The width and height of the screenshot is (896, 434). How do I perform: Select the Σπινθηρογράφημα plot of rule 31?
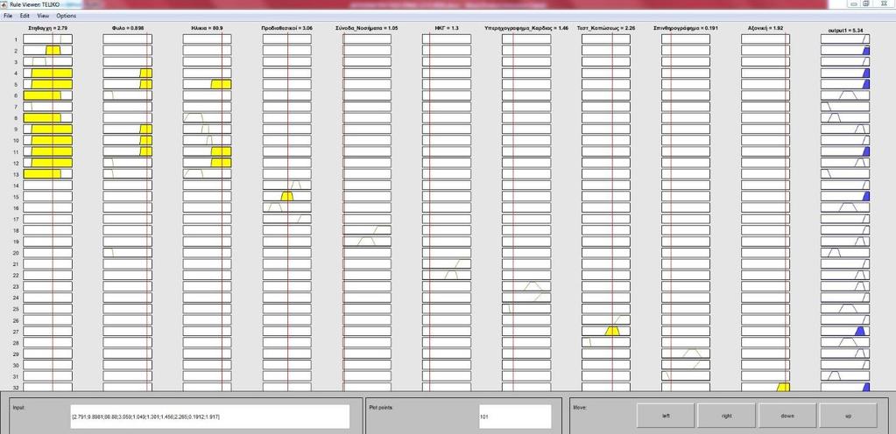pyautogui.click(x=686, y=375)
